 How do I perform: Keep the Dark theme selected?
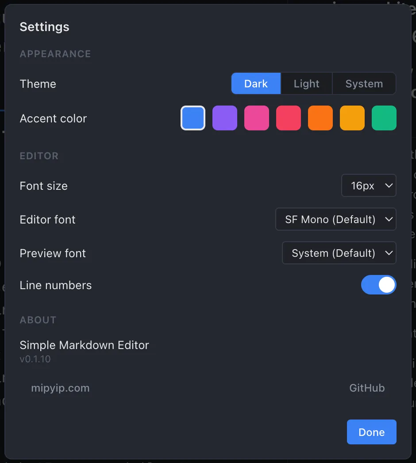point(256,83)
